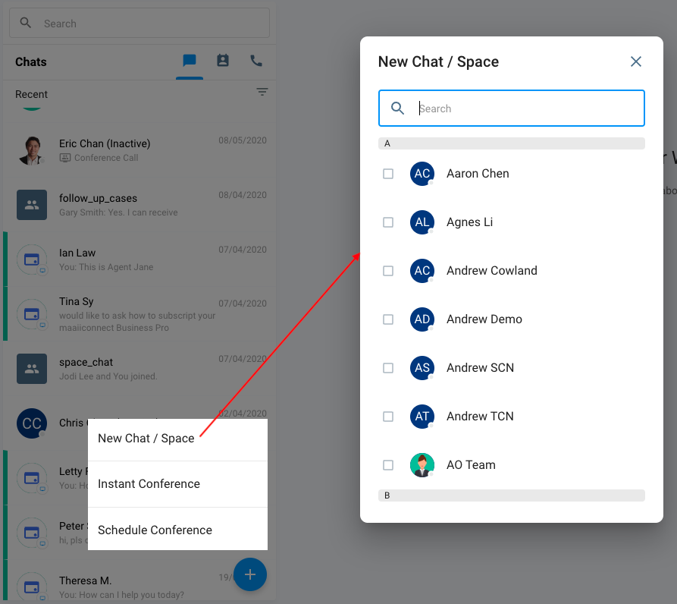The image size is (677, 604).
Task: Check the Aaron Chen checkbox
Action: pyautogui.click(x=388, y=174)
